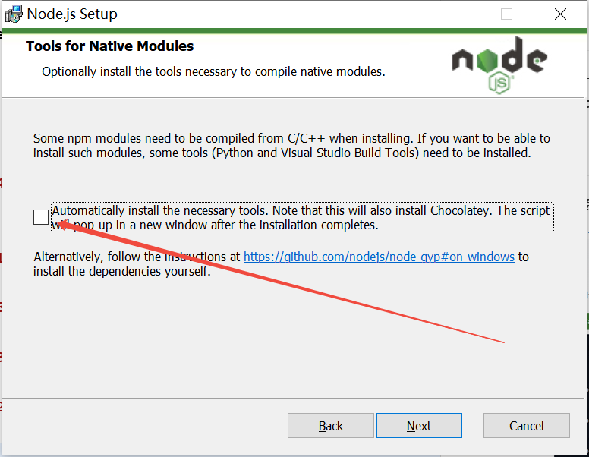
Task: Click the Node.js logo in the header
Action: 499,61
